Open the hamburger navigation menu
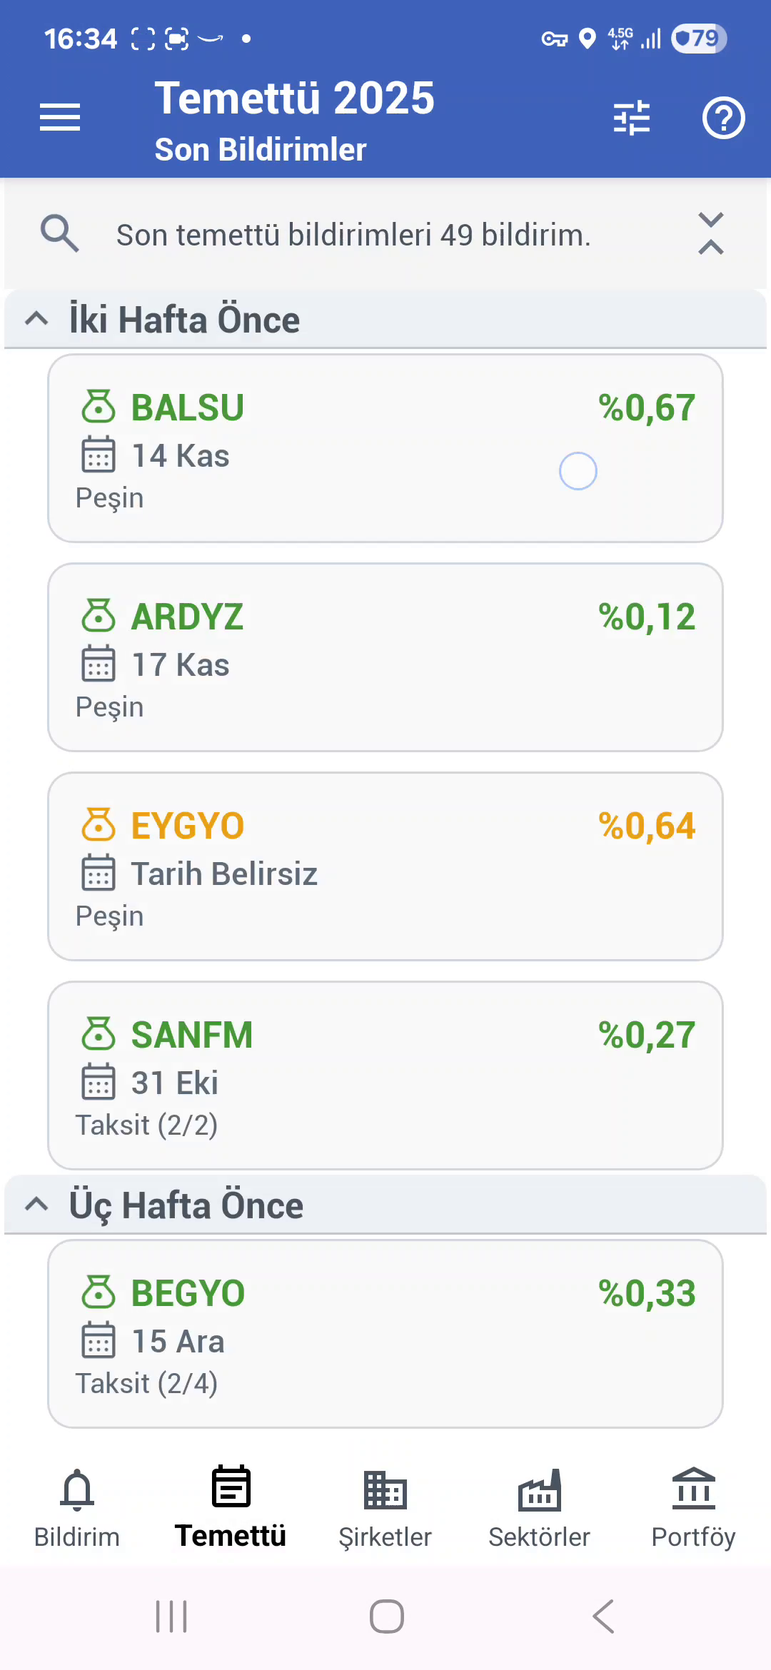This screenshot has width=771, height=1670. click(60, 117)
